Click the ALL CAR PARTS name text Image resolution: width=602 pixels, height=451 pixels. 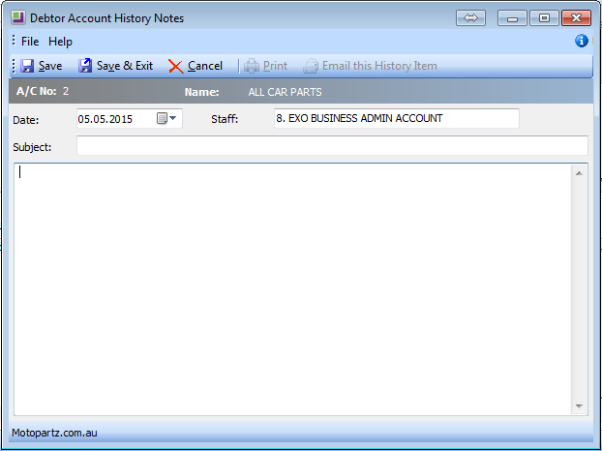point(285,92)
